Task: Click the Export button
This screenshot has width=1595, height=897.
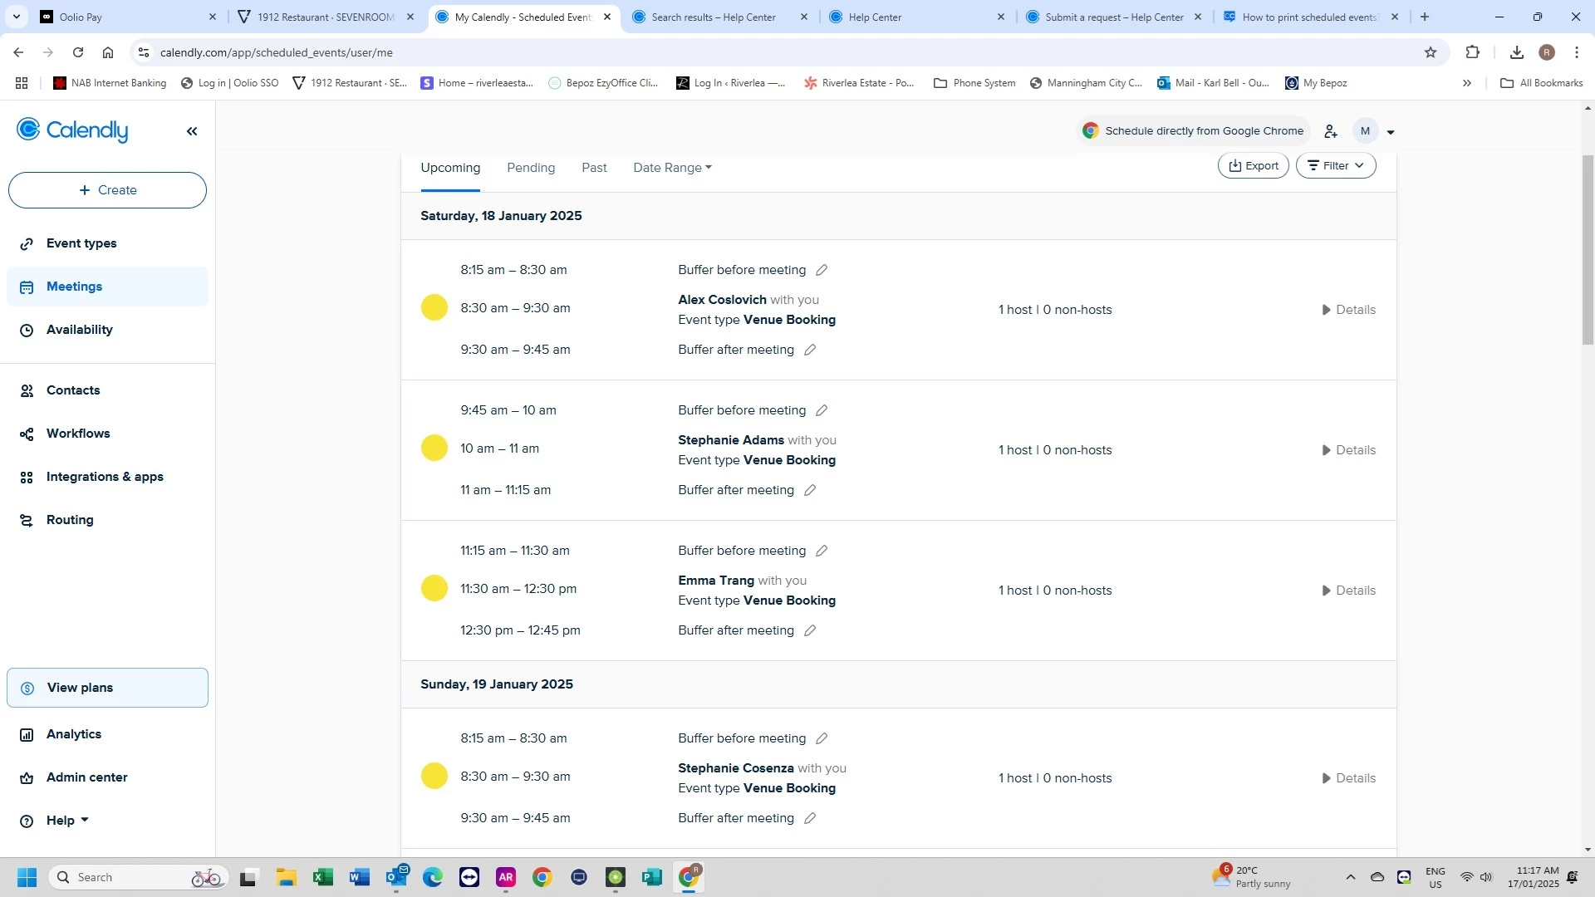Action: (x=1253, y=165)
